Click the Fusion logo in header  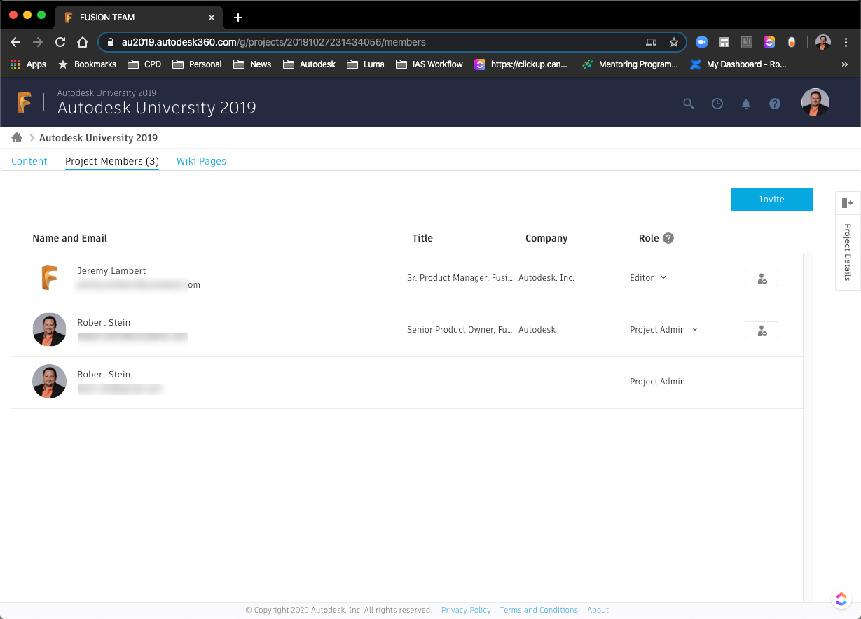(25, 103)
